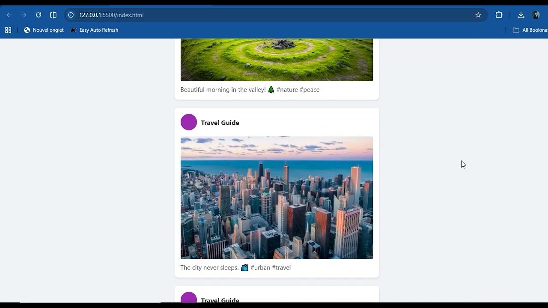Open the city skyline photo

[277, 198]
